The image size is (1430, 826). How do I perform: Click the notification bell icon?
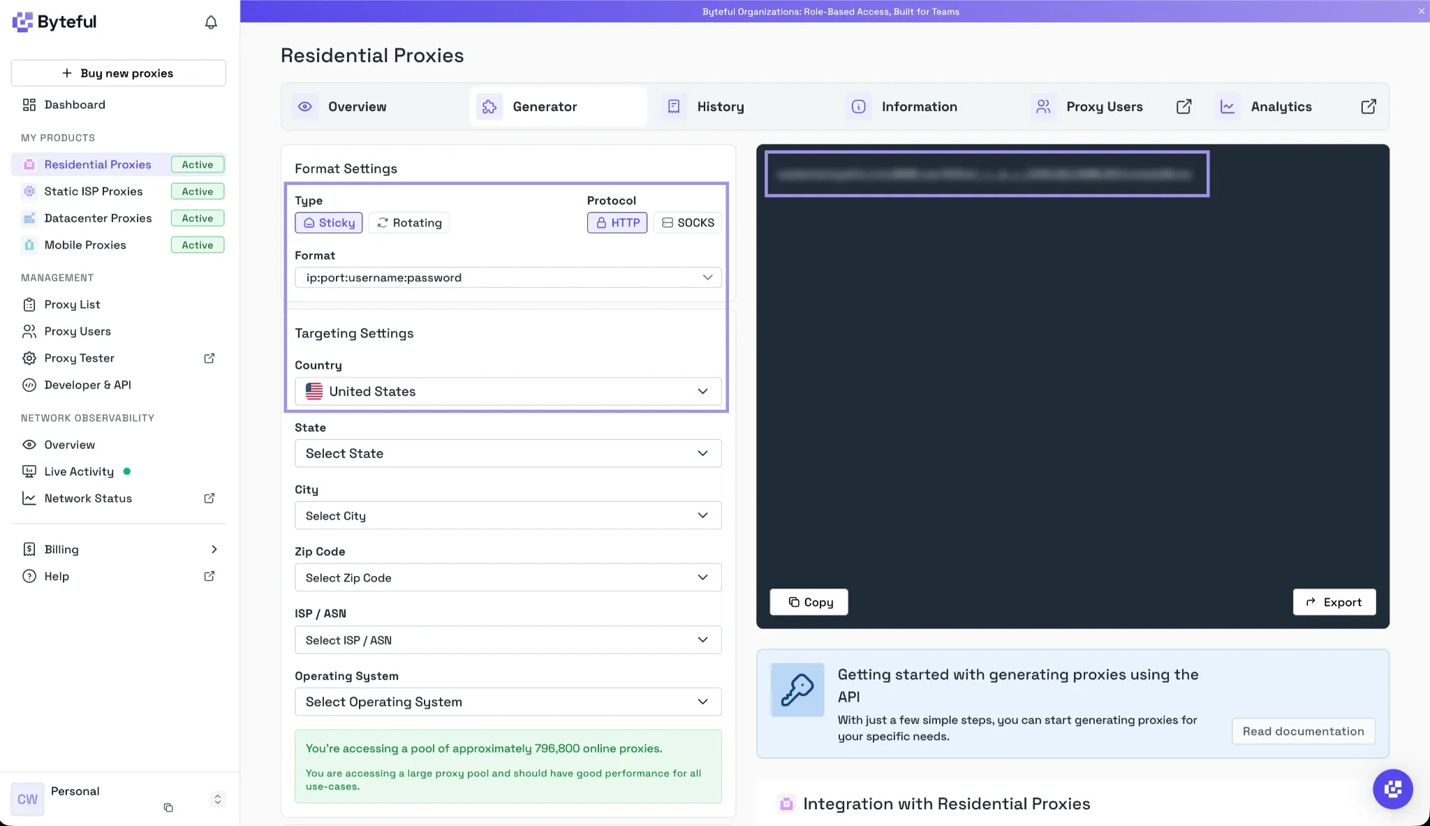(211, 22)
